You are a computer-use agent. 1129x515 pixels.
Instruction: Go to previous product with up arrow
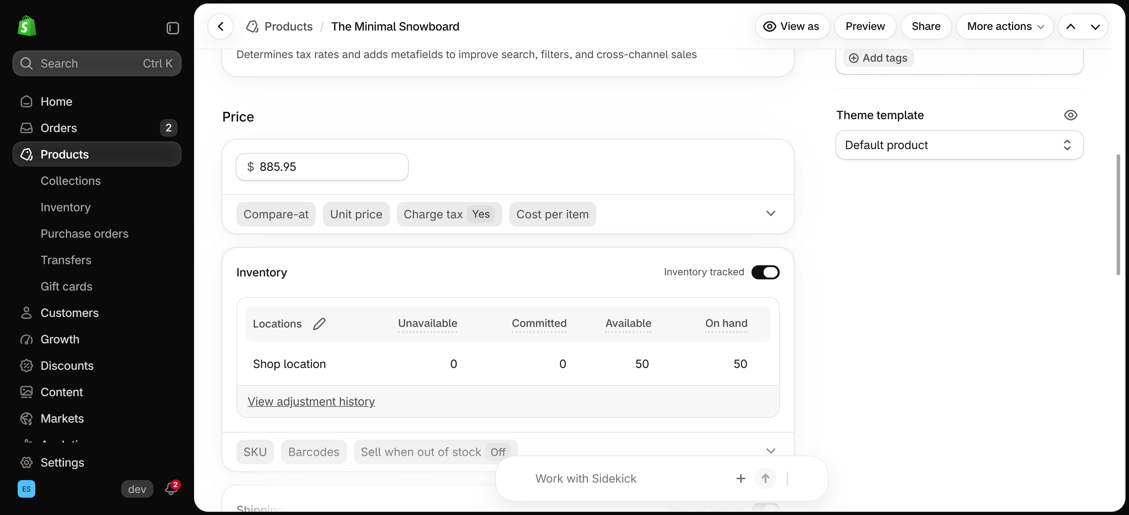click(x=1071, y=27)
